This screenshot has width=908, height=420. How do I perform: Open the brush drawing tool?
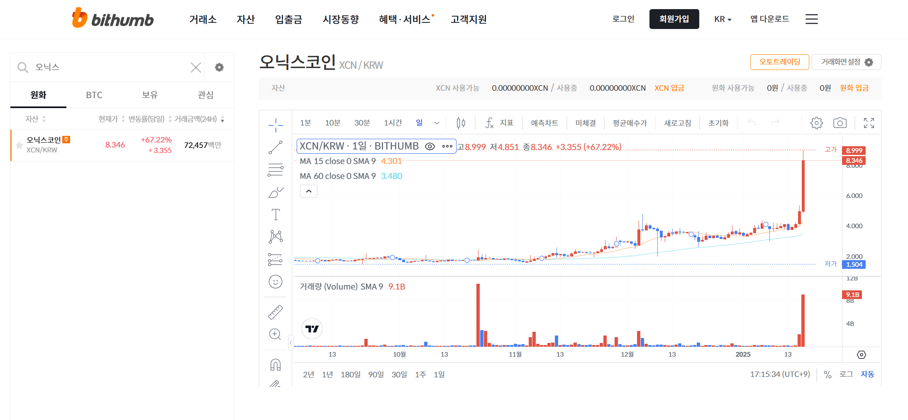275,191
